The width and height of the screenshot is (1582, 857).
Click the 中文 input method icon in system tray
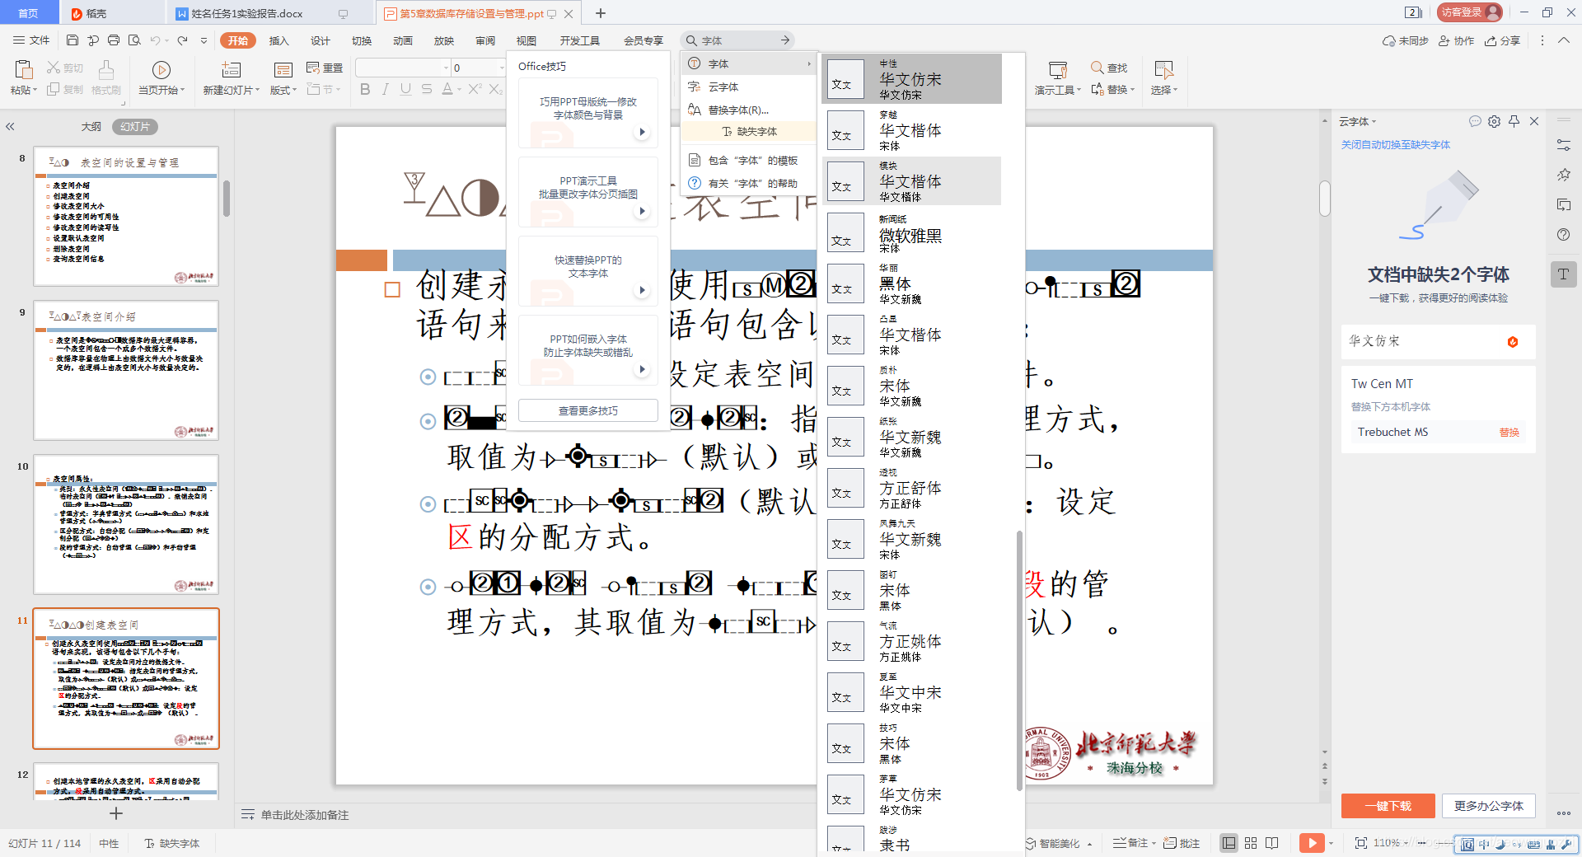click(x=1484, y=844)
